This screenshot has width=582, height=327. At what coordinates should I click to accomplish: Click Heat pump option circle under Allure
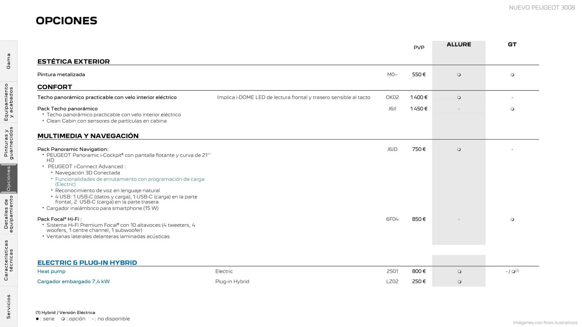click(x=460, y=272)
